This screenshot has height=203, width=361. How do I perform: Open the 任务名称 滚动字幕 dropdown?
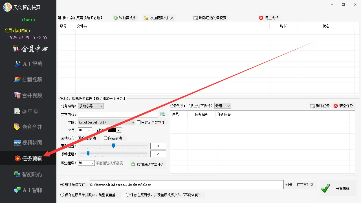coord(91,106)
